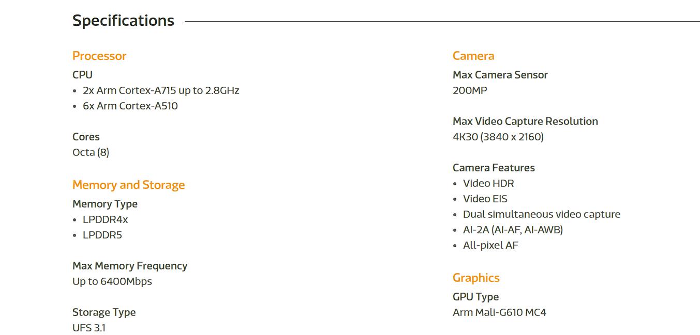The width and height of the screenshot is (700, 335).
Task: Click the All-pixel AF bullet item
Action: [x=490, y=245]
